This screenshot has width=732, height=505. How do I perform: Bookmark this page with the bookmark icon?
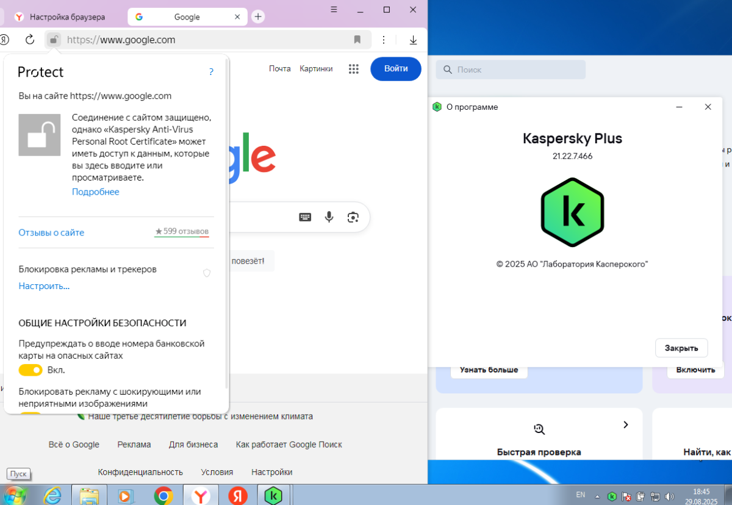pyautogui.click(x=357, y=40)
